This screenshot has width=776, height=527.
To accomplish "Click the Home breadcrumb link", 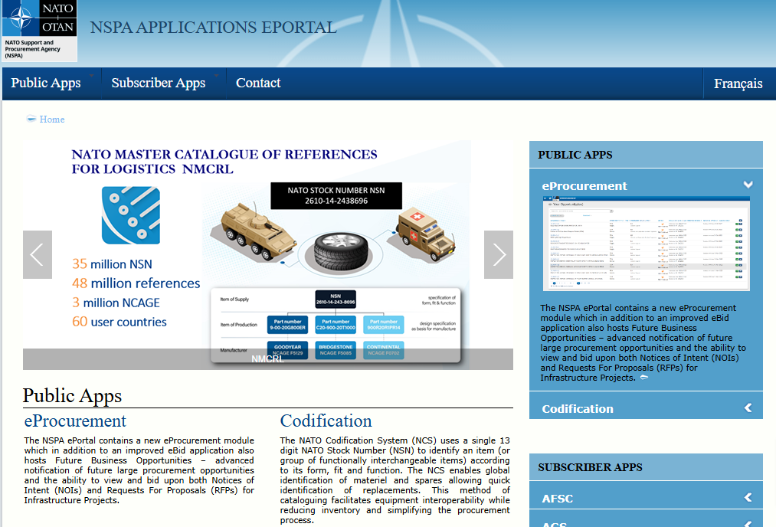I will point(52,119).
